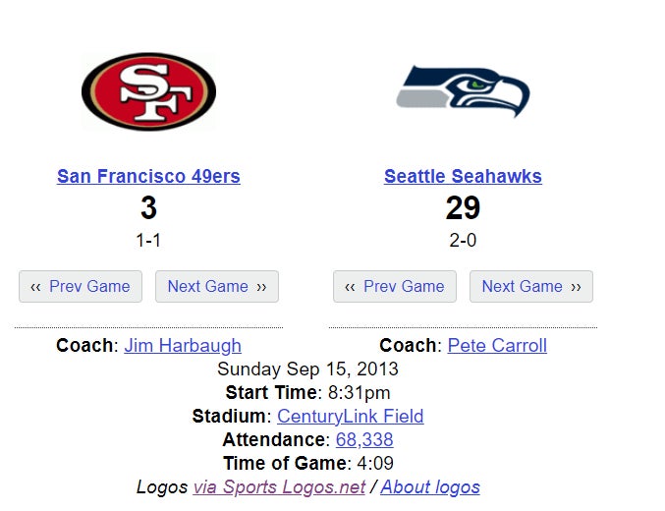Screen dimensions: 665x511
Task: Go to the 49ers' Next Game
Action: [217, 287]
